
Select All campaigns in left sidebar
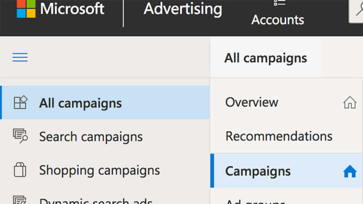105,103
